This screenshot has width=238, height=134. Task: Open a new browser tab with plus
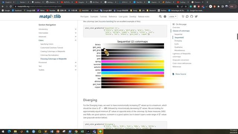click(x=207, y=2)
